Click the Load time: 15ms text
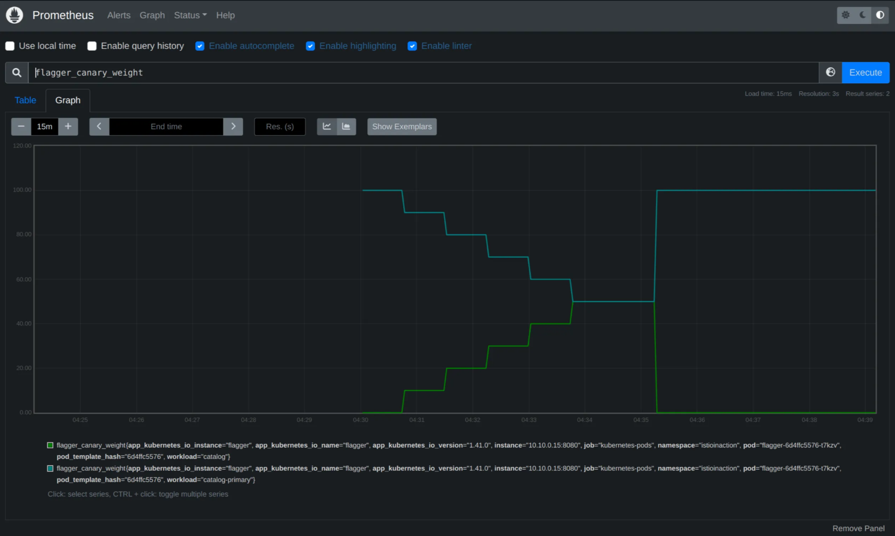The image size is (895, 536). point(768,94)
